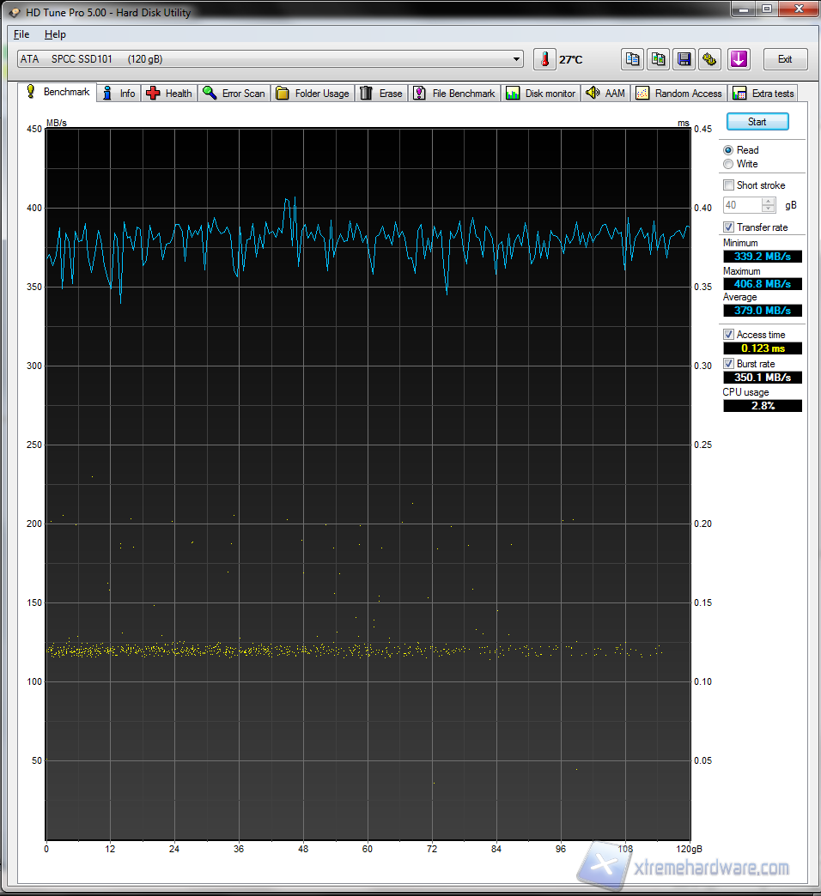Viewport: 821px width, 896px height.
Task: Copy screenshot to clipboard icon
Action: [x=659, y=59]
